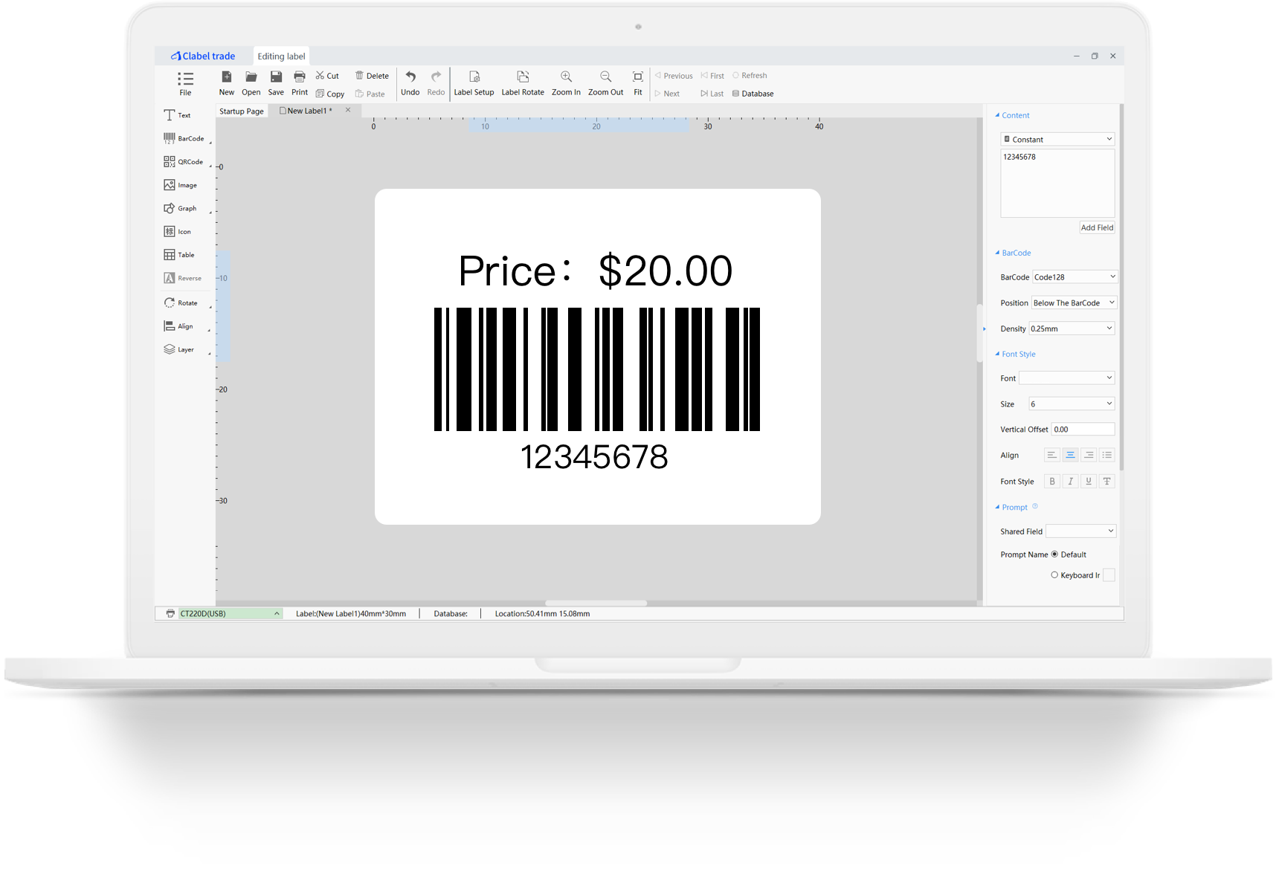
Task: Open the font Size dropdown
Action: [x=1072, y=404]
